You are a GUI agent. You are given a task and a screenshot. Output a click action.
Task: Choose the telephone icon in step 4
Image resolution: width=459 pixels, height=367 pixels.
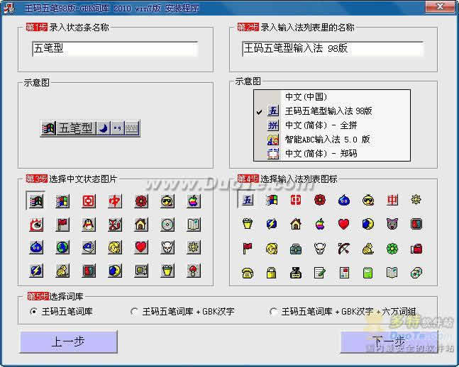pyautogui.click(x=248, y=272)
